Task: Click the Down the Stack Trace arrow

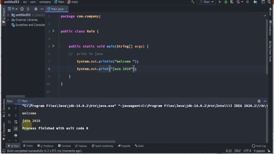Action: tap(16, 115)
